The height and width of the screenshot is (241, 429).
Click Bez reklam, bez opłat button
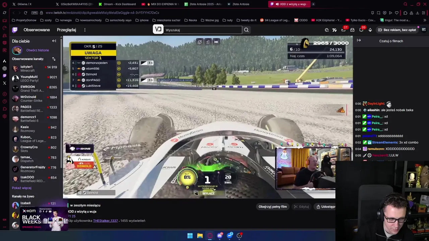(x=397, y=30)
